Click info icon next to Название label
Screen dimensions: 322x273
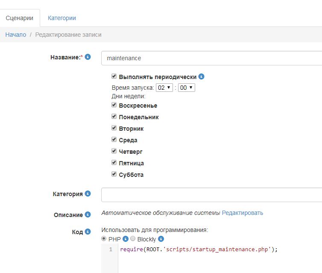pos(88,57)
